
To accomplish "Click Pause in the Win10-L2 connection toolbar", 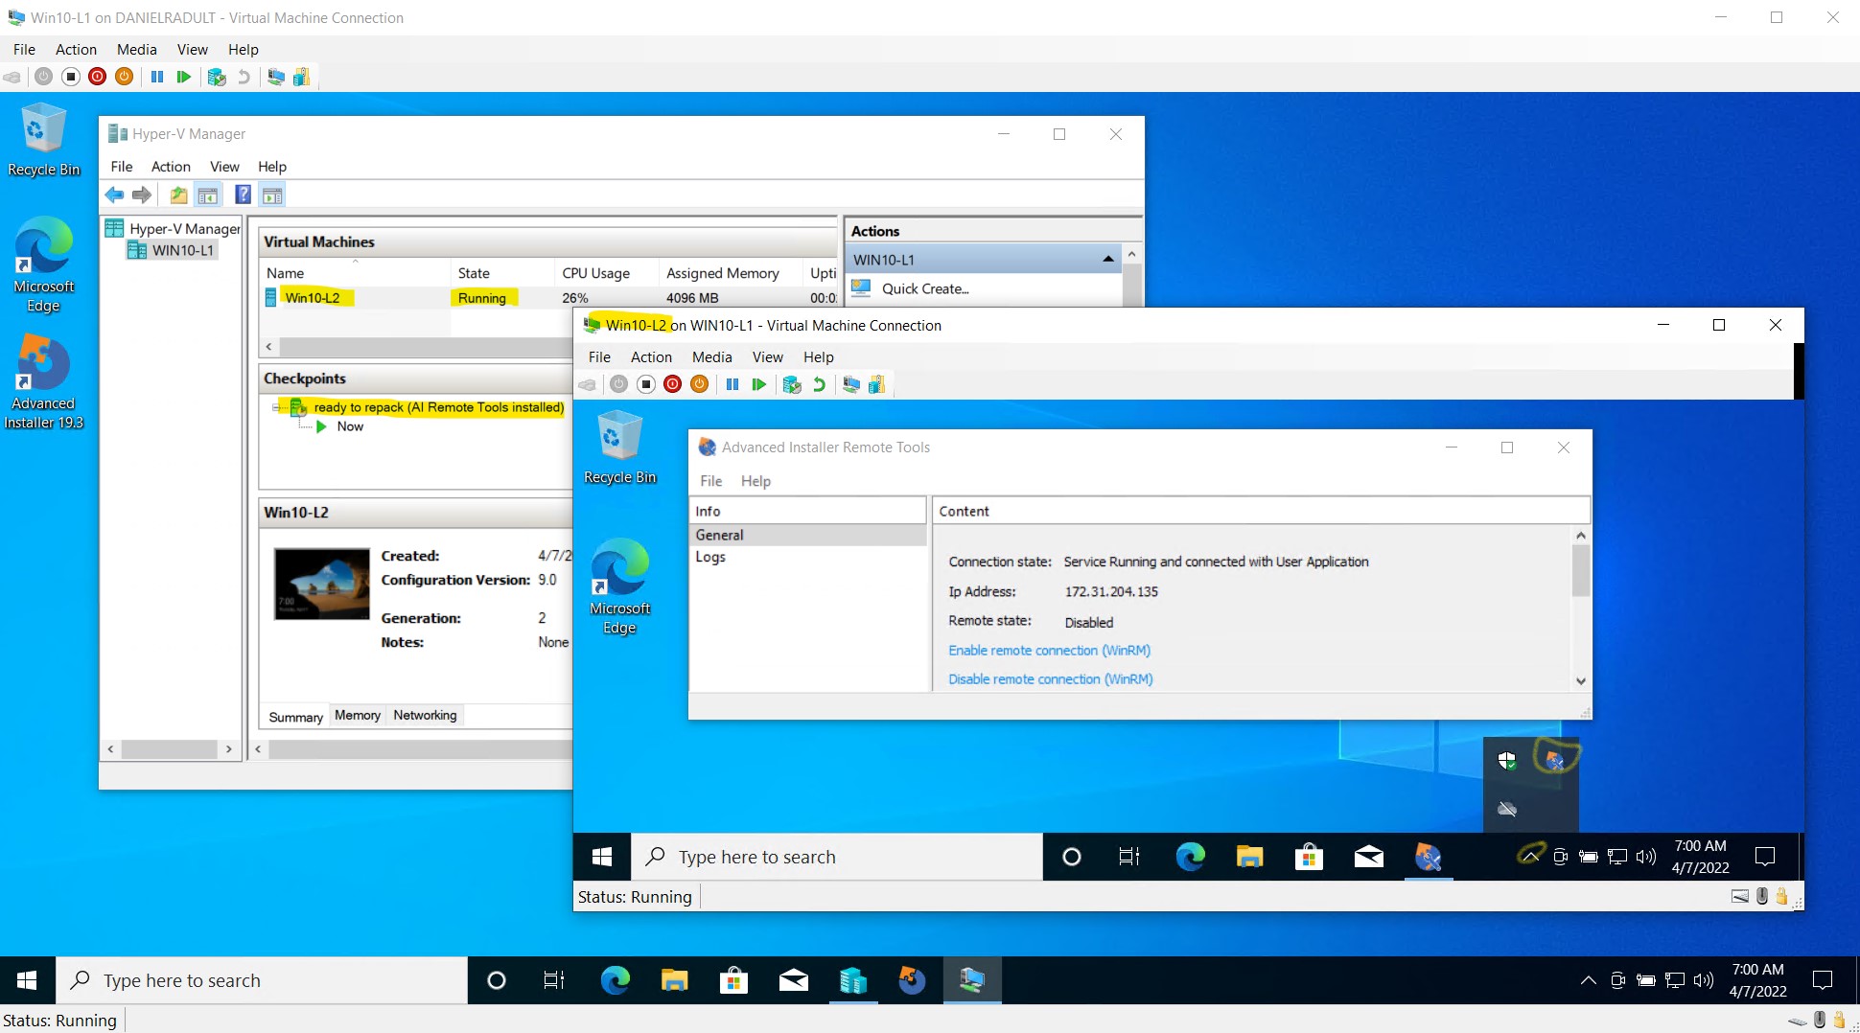I will (732, 384).
